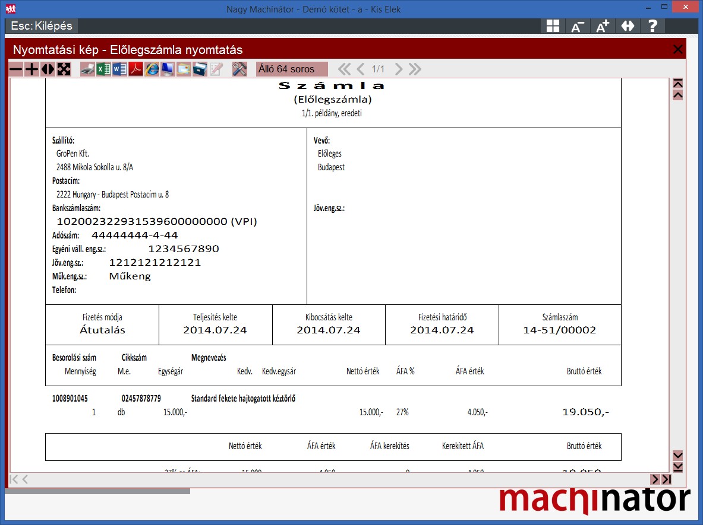Viewport: 703px width, 525px height.
Task: Go to previous preview page
Action: pos(361,69)
